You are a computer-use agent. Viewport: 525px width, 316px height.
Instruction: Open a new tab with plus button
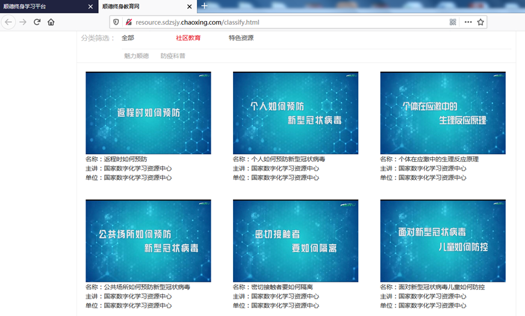pyautogui.click(x=204, y=6)
